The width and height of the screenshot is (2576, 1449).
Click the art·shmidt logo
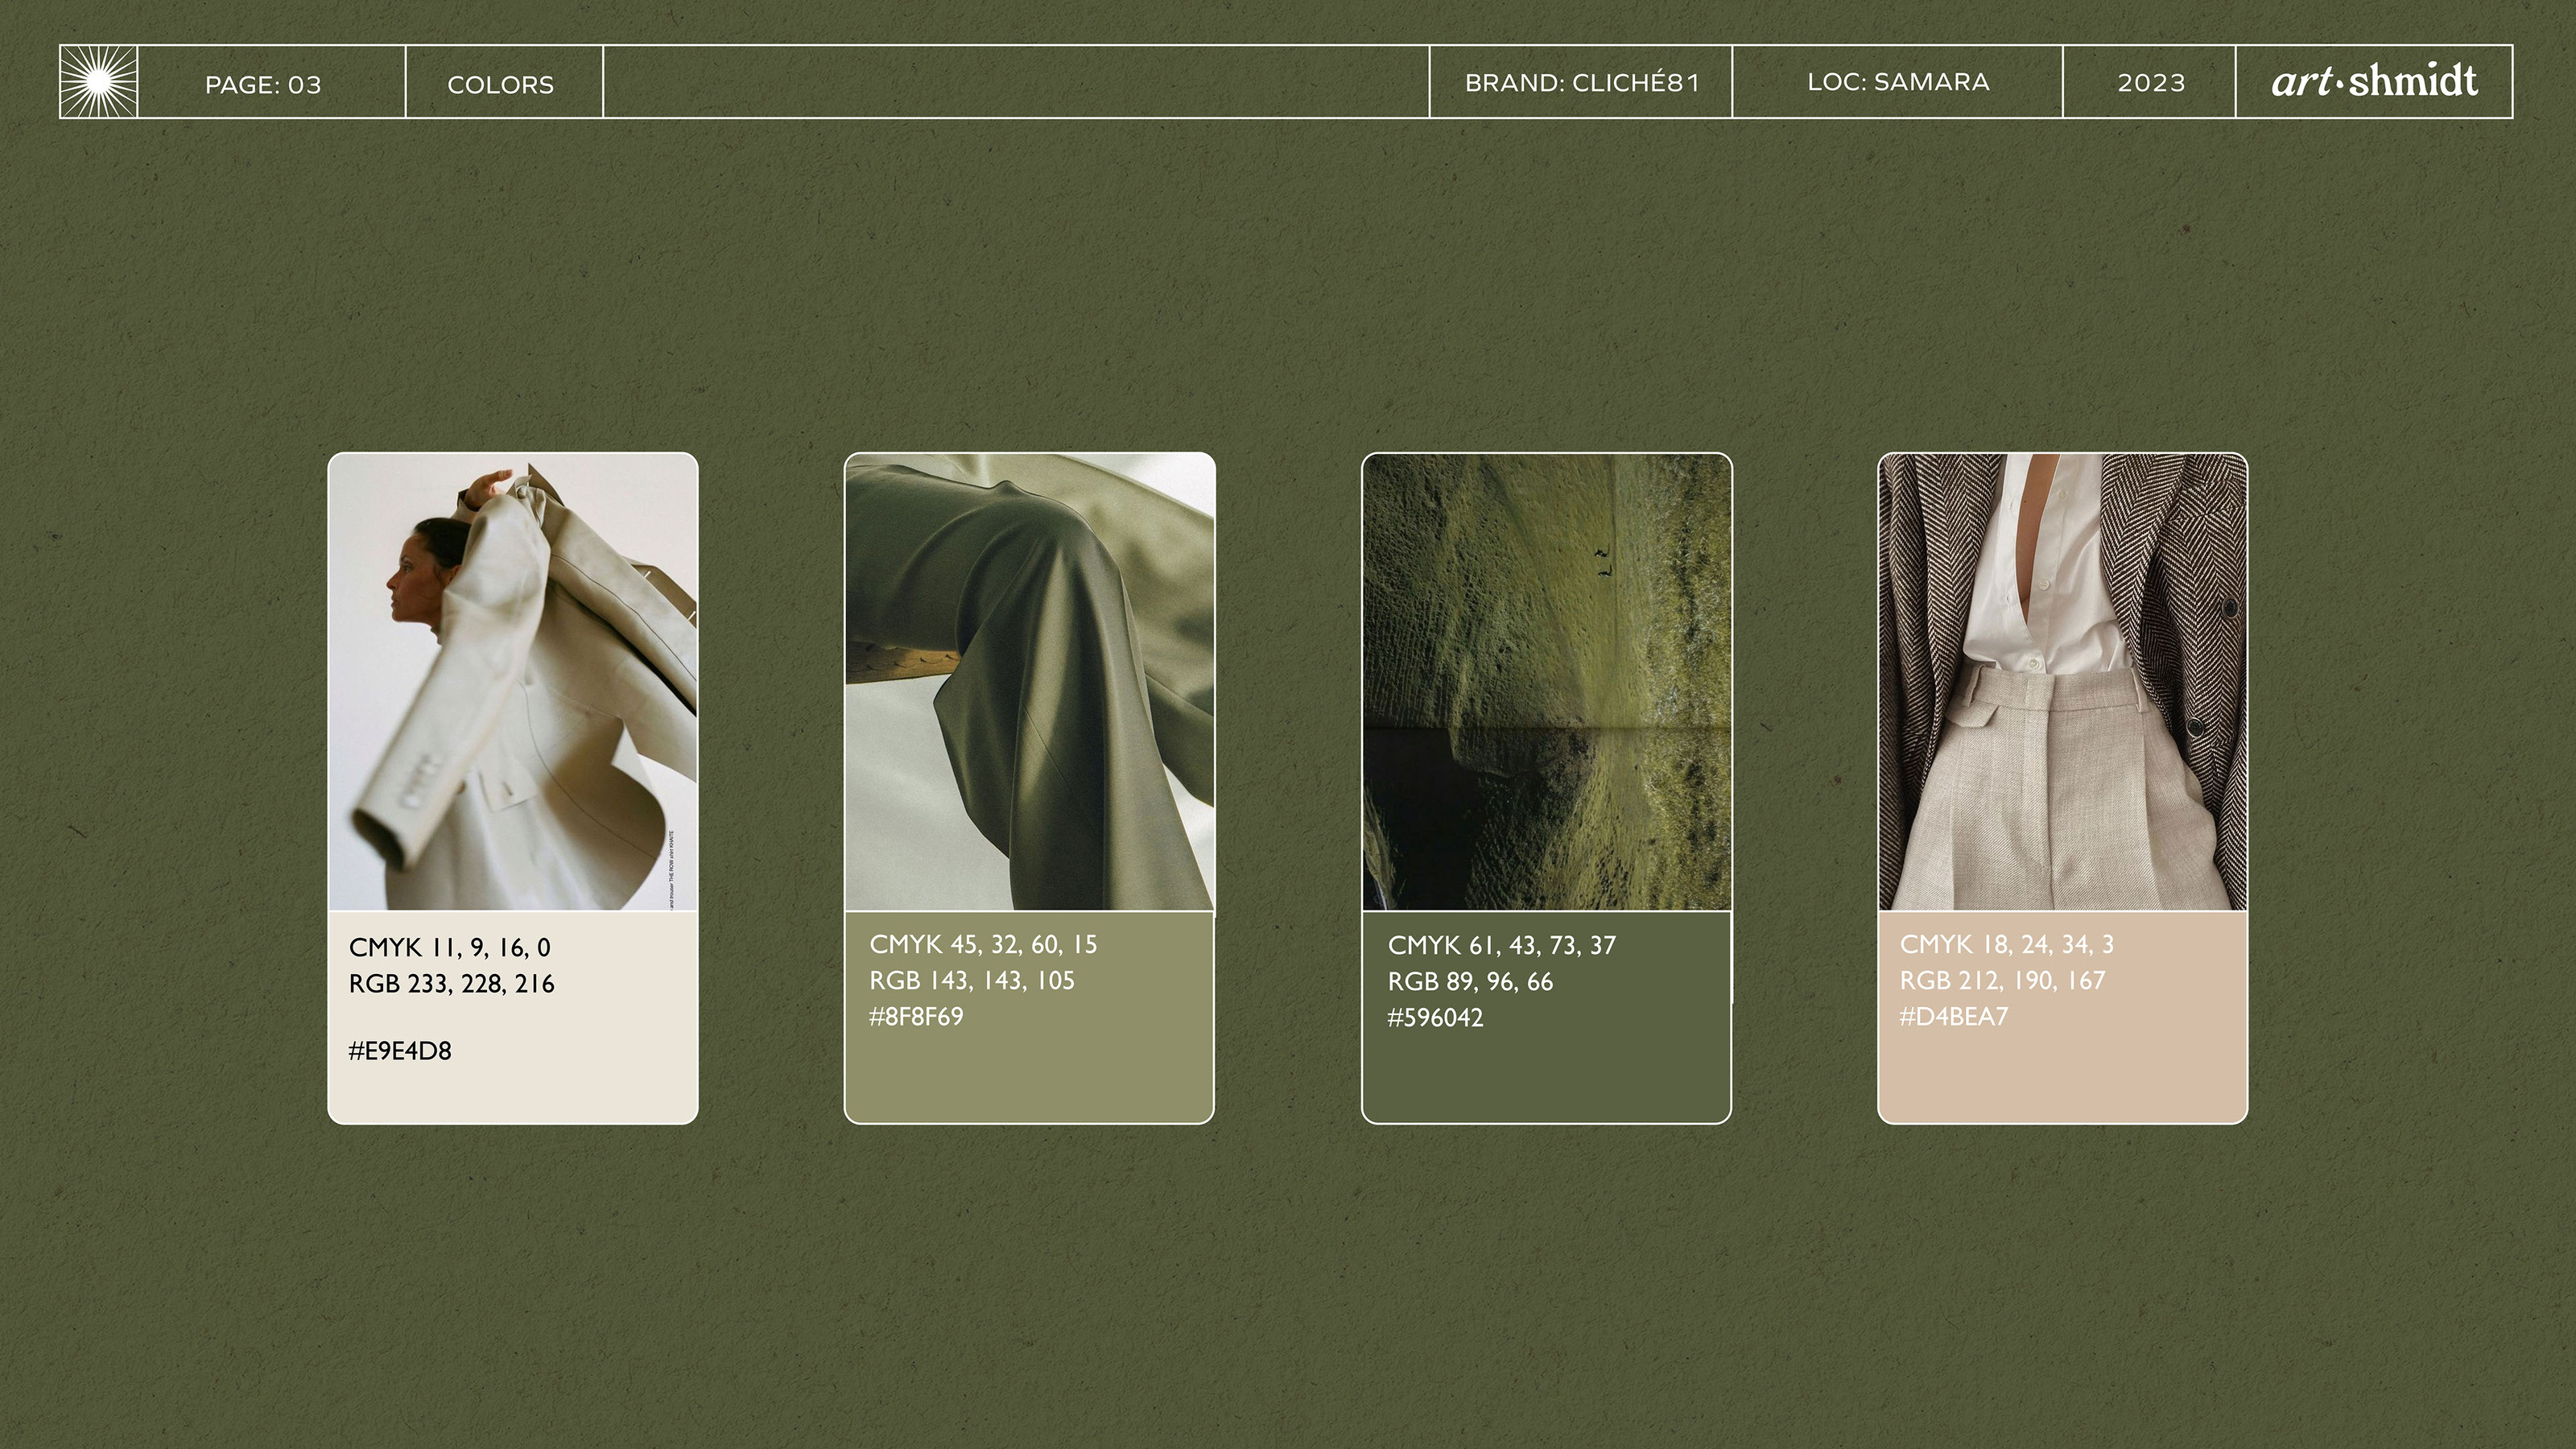2374,81
